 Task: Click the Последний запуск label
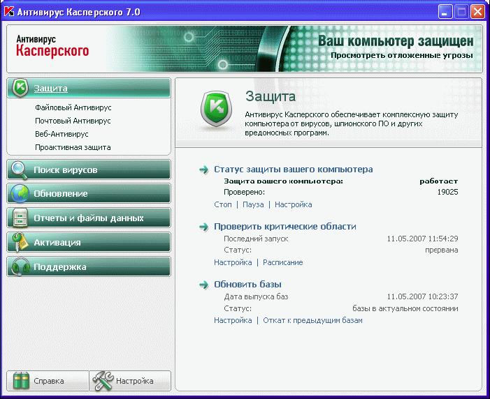[x=256, y=239]
